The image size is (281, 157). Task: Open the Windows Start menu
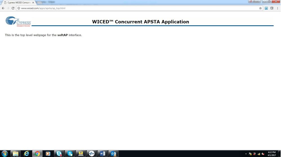[x=5, y=154]
